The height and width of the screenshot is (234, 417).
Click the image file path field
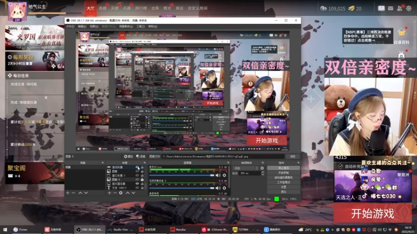pos(223,157)
